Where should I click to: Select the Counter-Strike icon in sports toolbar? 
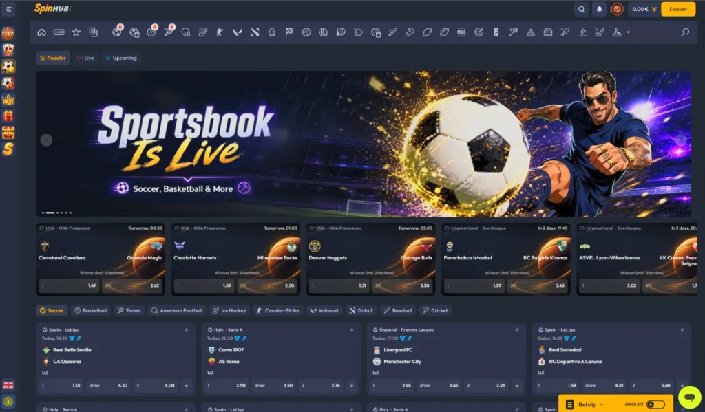click(220, 32)
